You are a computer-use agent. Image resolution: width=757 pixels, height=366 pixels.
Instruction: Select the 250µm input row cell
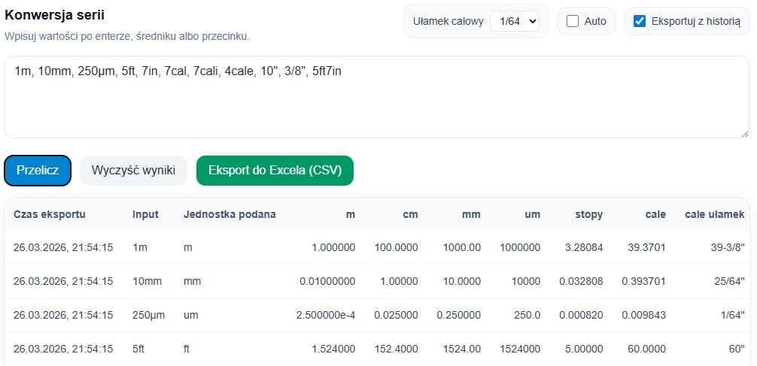tap(149, 315)
